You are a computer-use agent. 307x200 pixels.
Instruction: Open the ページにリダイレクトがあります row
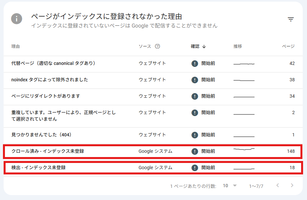click(x=153, y=97)
